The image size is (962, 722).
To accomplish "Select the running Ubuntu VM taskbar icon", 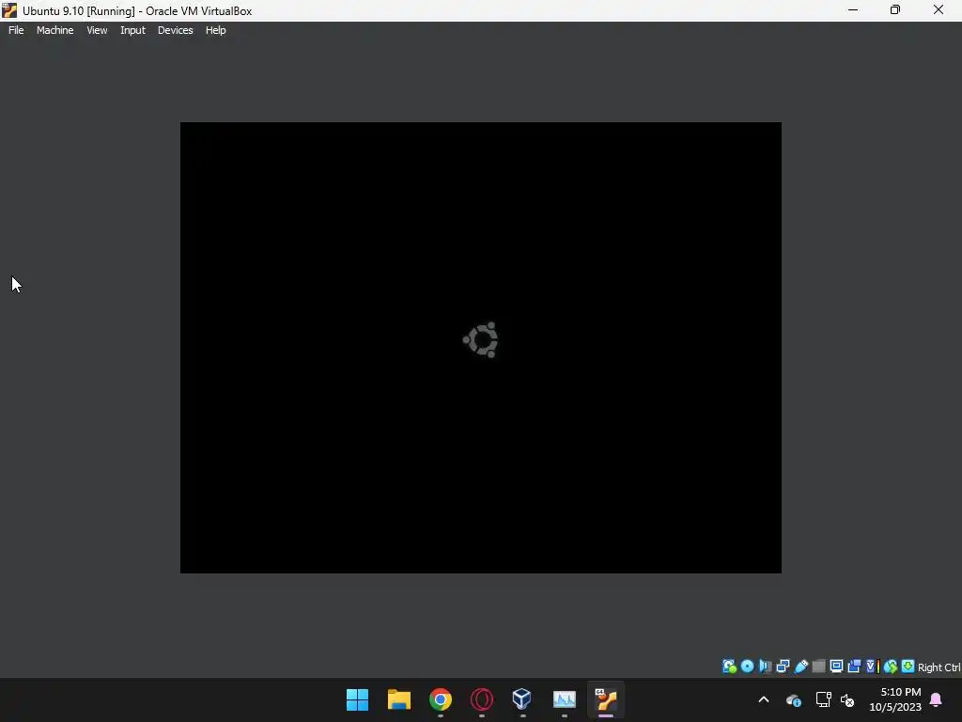I will (606, 699).
